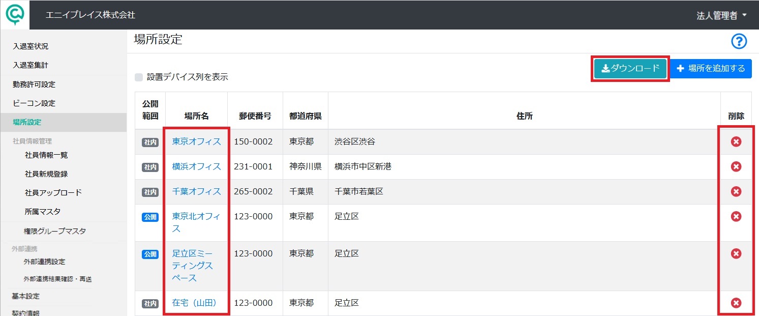Enable 設置デバイス列を表示 checkbox
Screen dimensions: 759x316
139,77
